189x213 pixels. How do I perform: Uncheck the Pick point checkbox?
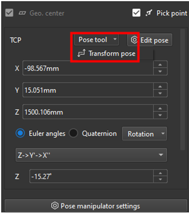(x=136, y=13)
